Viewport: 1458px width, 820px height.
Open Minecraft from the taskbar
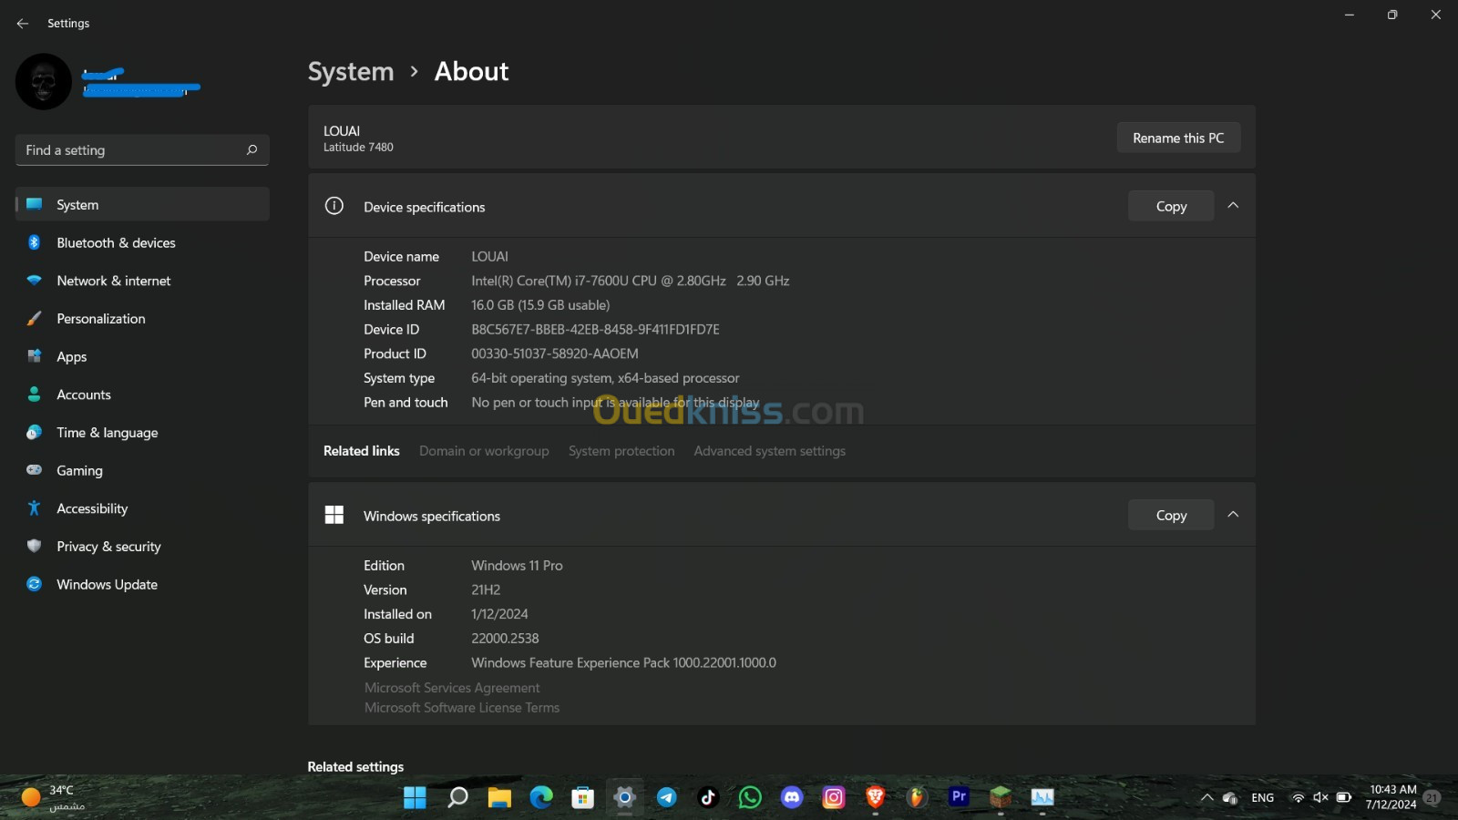click(x=1001, y=798)
